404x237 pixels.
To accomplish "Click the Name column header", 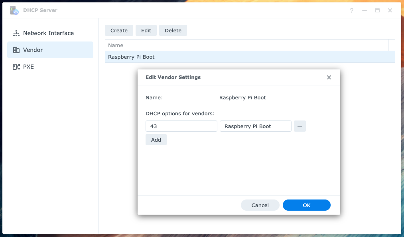I will click(116, 45).
